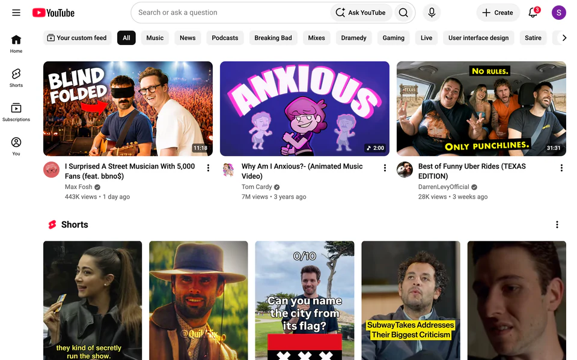577x360 pixels.
Task: Open the Shorts shelf options menu
Action: click(557, 224)
